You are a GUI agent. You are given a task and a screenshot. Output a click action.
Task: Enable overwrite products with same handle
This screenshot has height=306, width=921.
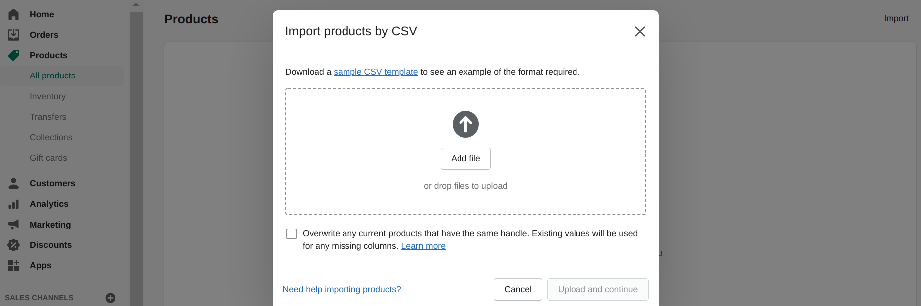[291, 233]
